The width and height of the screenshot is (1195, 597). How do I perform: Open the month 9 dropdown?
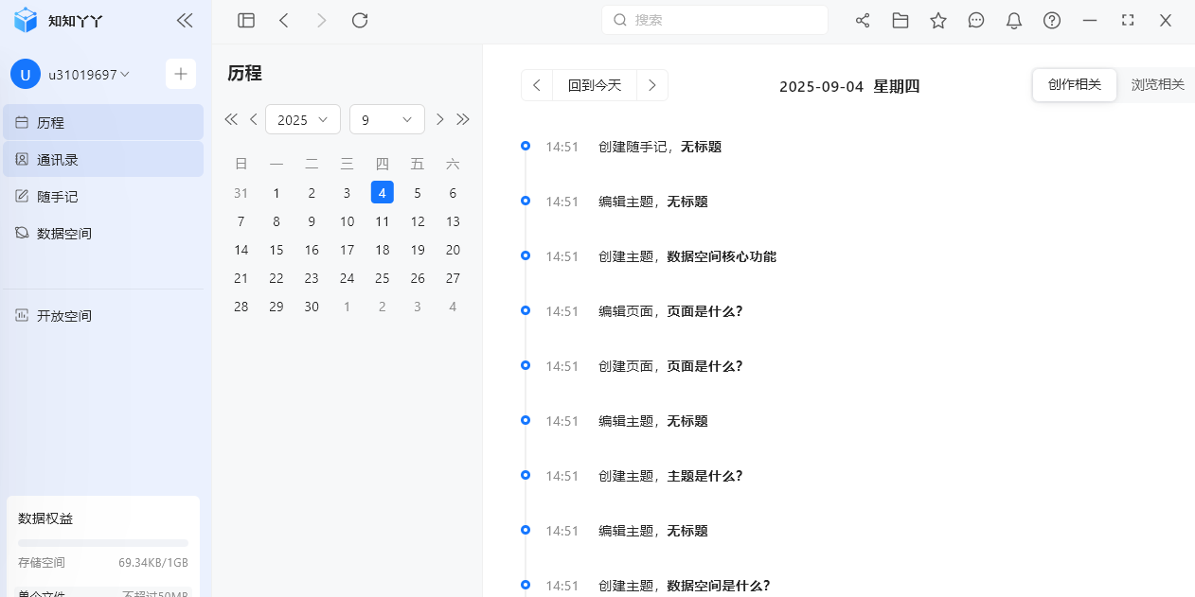[386, 120]
